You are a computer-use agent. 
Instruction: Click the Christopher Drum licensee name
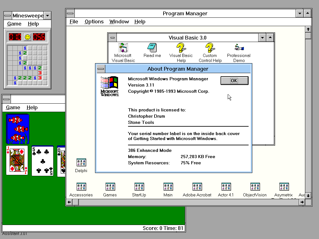[146, 116]
